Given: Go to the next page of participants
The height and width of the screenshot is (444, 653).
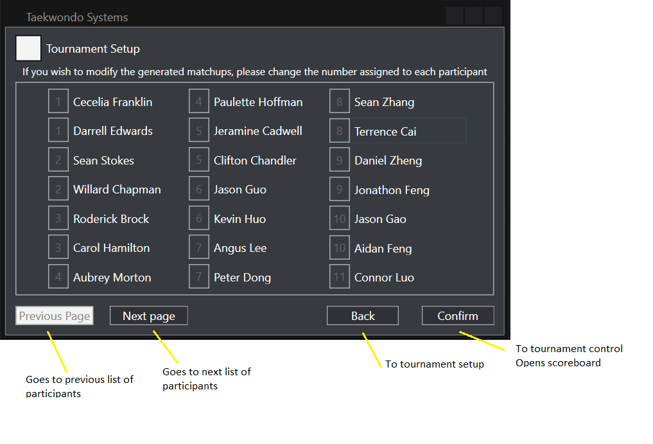Looking at the screenshot, I should click(148, 315).
